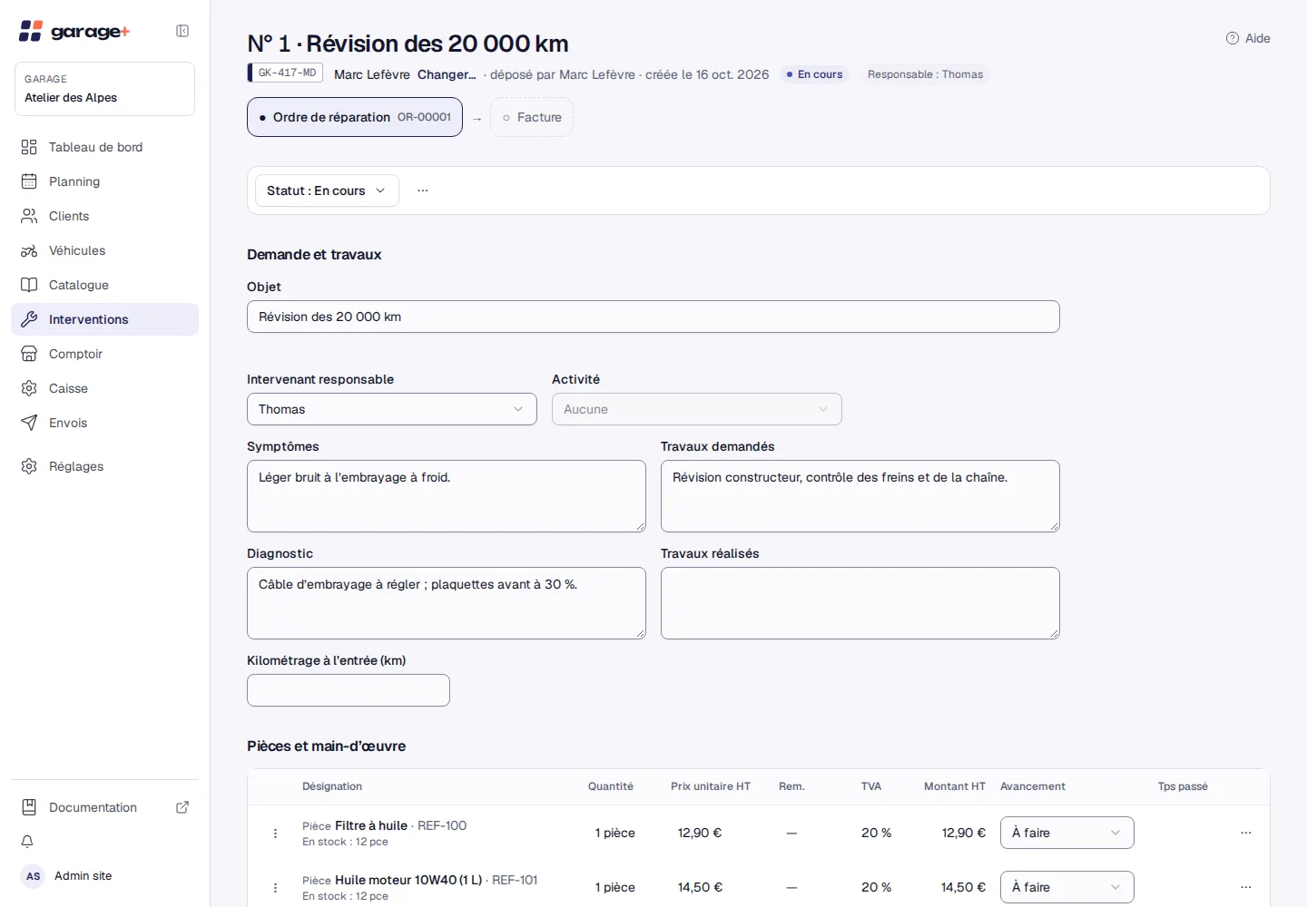Open the Réglages gear icon

click(x=29, y=466)
